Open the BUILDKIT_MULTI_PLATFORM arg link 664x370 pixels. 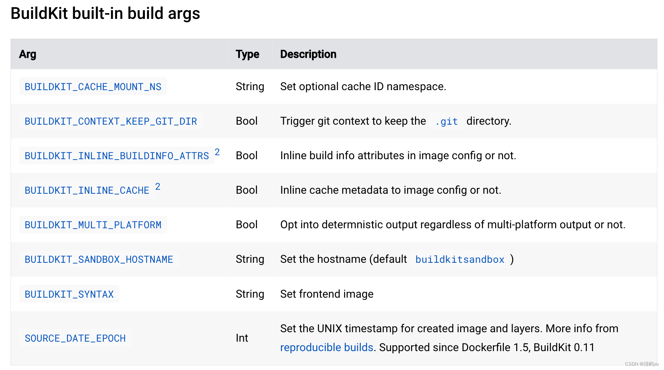[x=93, y=225]
